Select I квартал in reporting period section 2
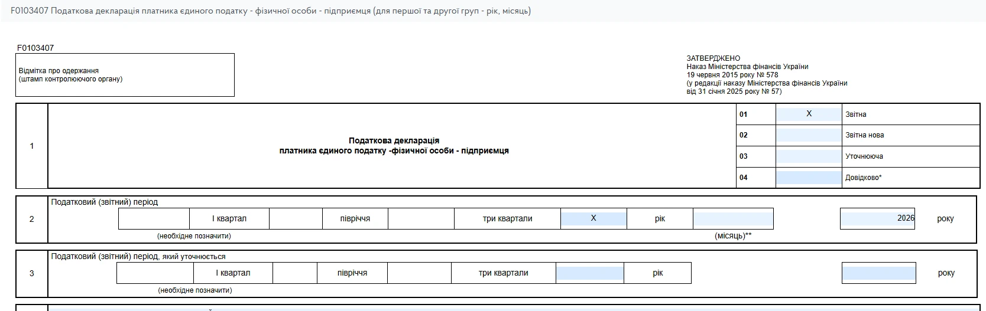The image size is (986, 311). point(229,218)
